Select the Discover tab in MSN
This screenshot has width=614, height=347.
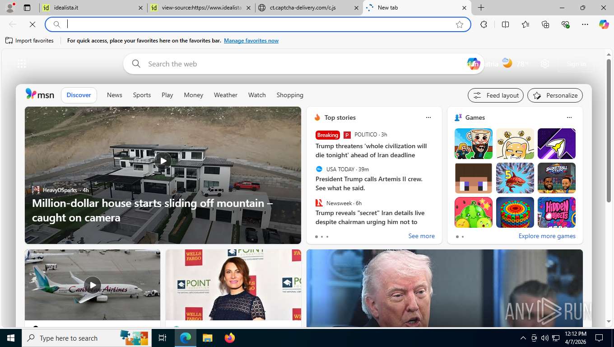pos(79,95)
